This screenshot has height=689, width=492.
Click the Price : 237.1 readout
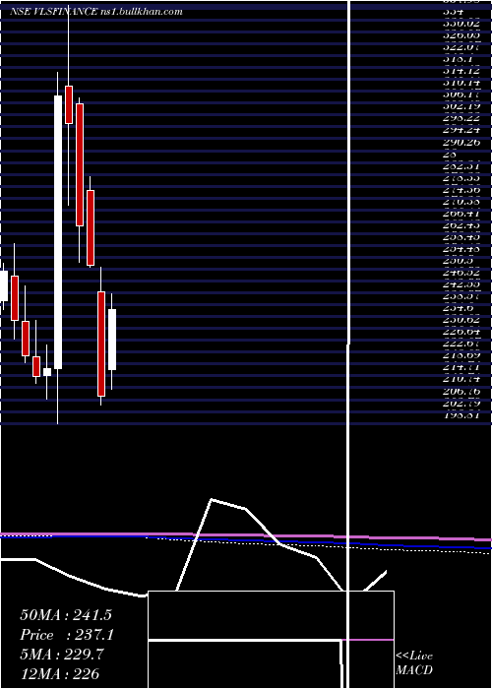tap(67, 635)
